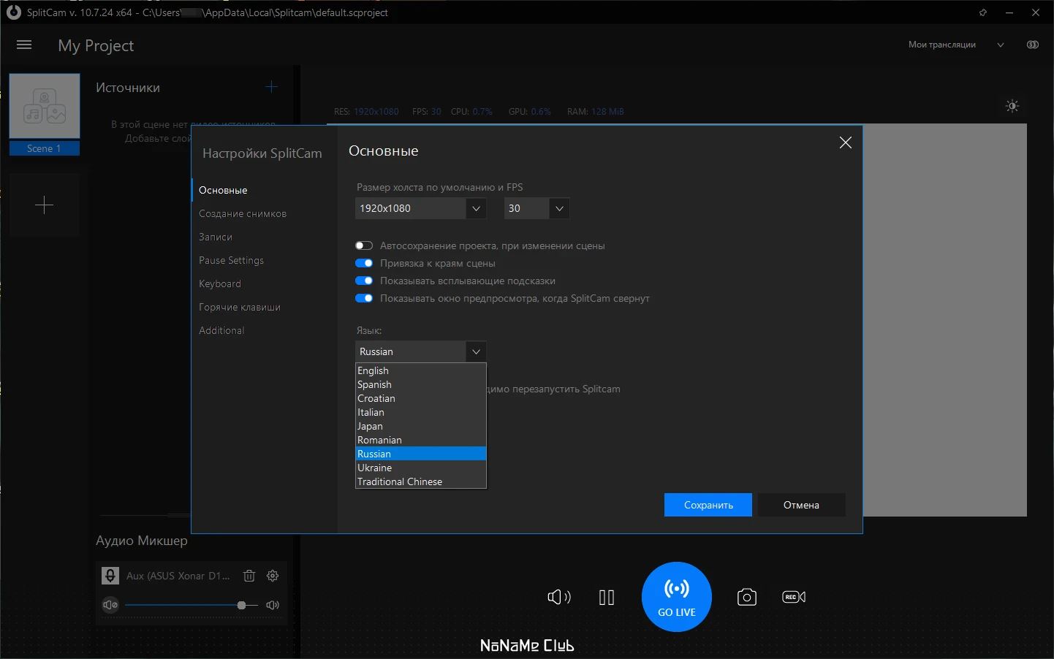Click the CPU 0.7% status value

click(471, 112)
